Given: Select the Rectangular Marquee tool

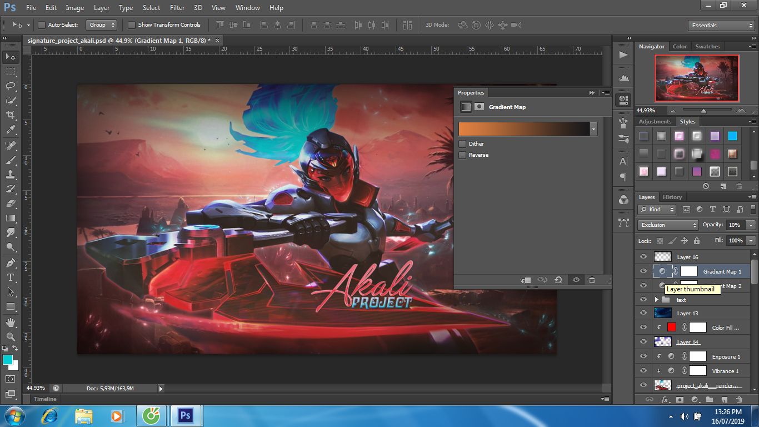Looking at the screenshot, I should pyautogui.click(x=11, y=72).
